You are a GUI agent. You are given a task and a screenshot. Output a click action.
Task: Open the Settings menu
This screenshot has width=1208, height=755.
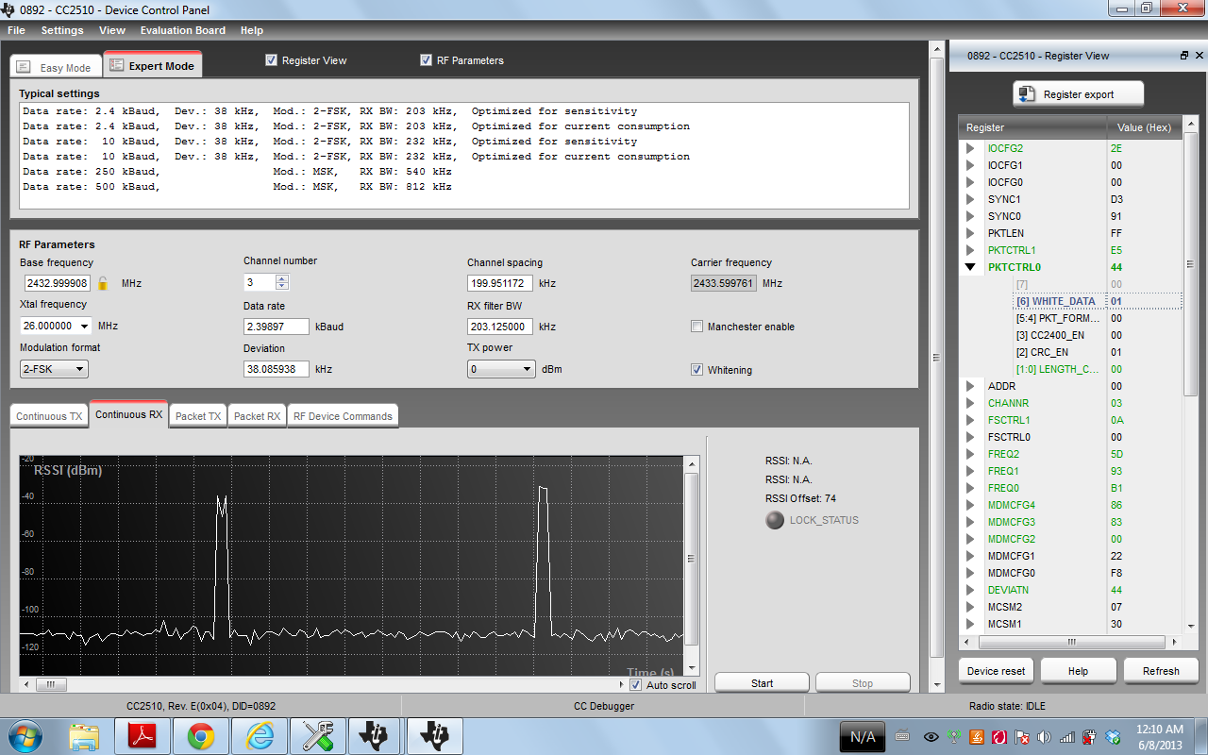tap(62, 30)
